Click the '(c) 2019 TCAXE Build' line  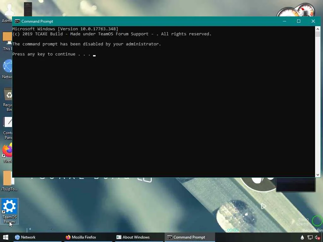(x=112, y=34)
